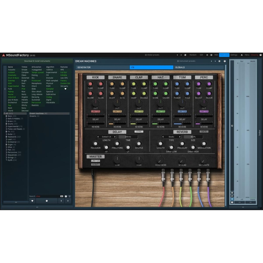Go to next instrument preset arrow
The width and height of the screenshot is (263, 263).
pos(215,61)
